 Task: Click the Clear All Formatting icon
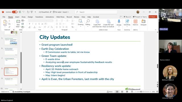(x=52, y=27)
